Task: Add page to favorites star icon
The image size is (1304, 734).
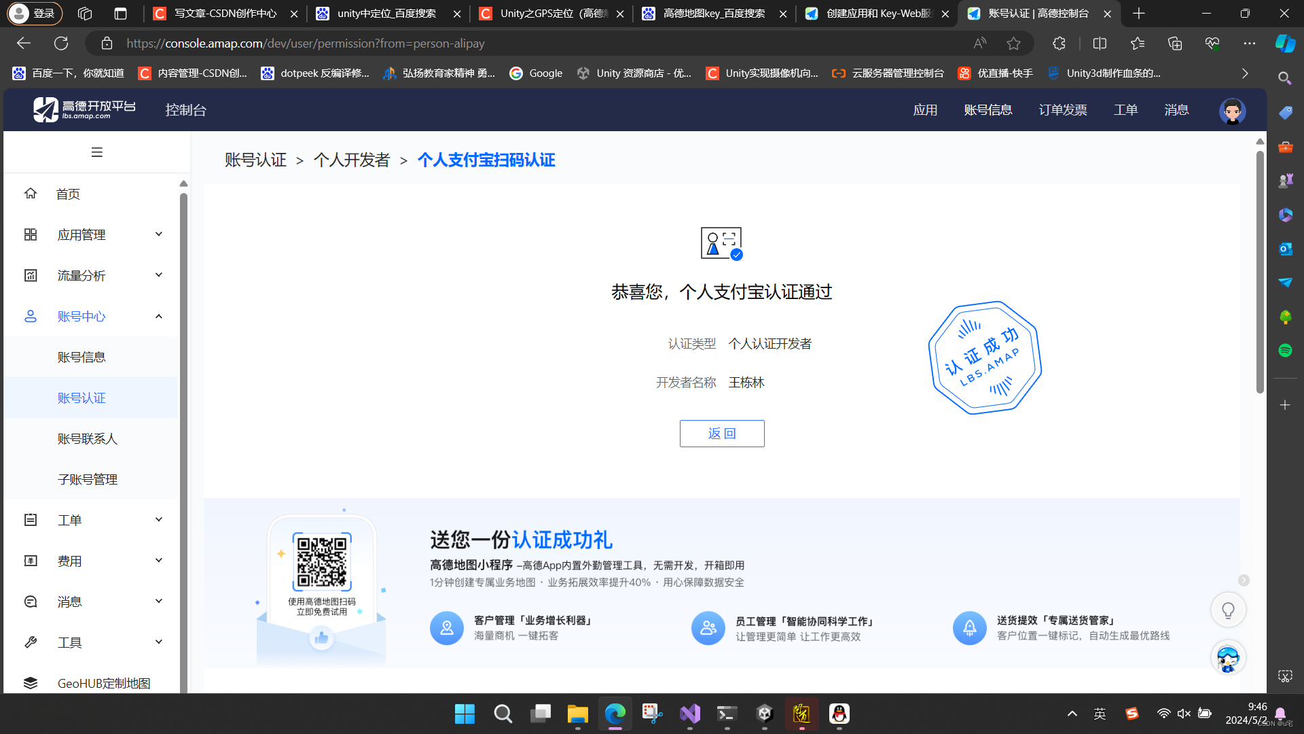Action: [1013, 43]
